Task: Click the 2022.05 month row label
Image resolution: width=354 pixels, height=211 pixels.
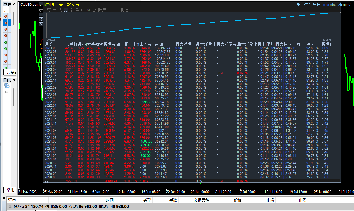Action: [x=51, y=102]
